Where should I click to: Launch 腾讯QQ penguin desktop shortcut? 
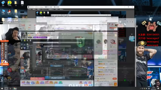pyautogui.click(x=10, y=12)
